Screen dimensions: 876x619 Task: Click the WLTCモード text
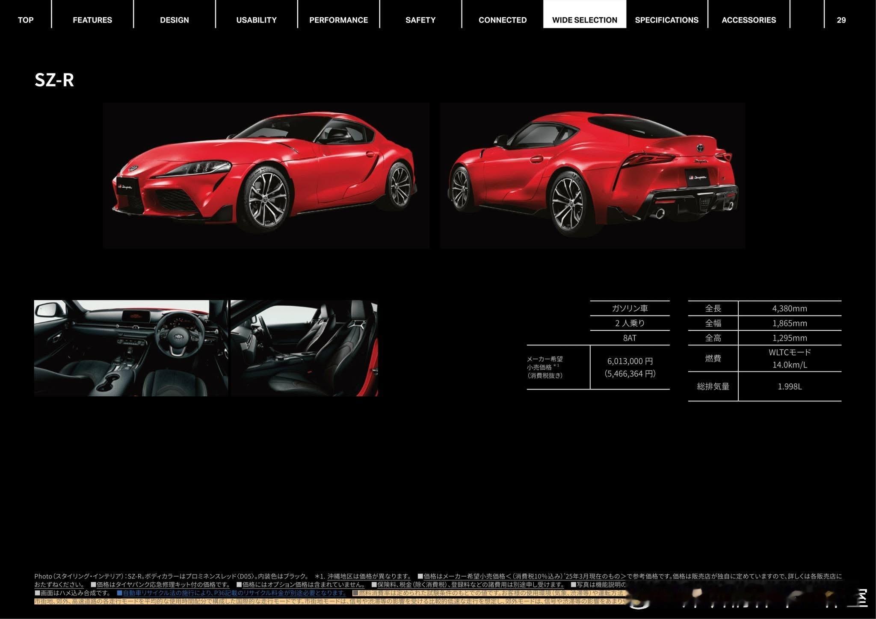[x=790, y=352]
